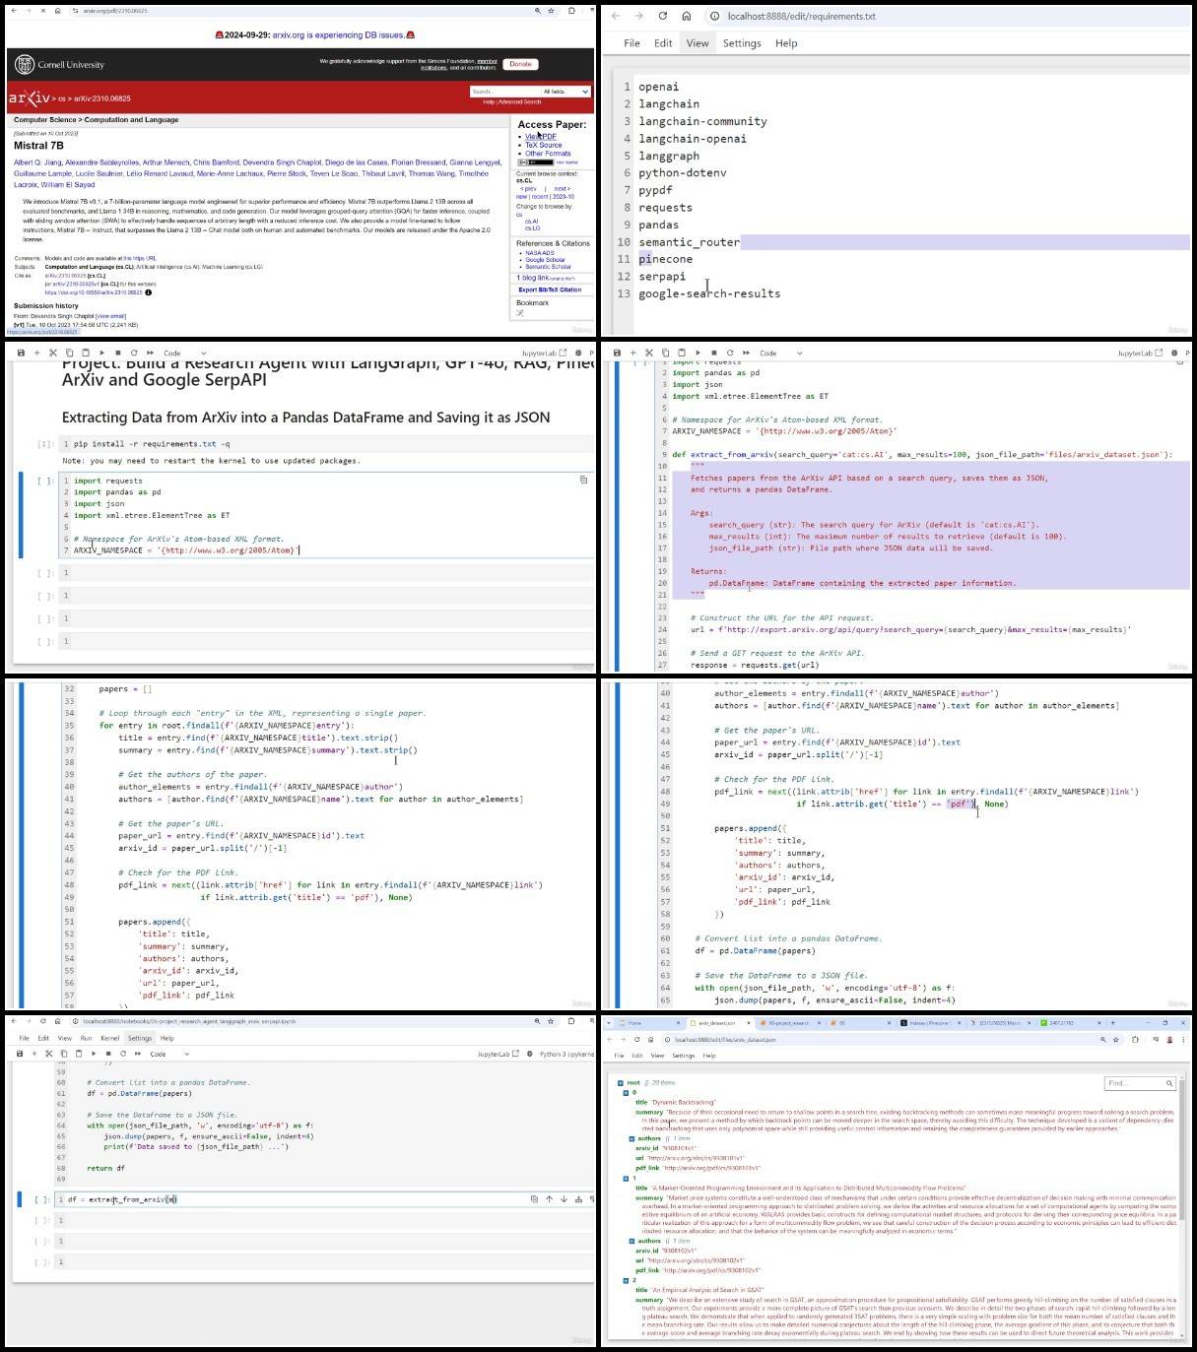Screen dimensions: 1197x1352
Task: Paste cells in the extract_from_arxiv docstring notebook toolbar
Action: tap(681, 353)
